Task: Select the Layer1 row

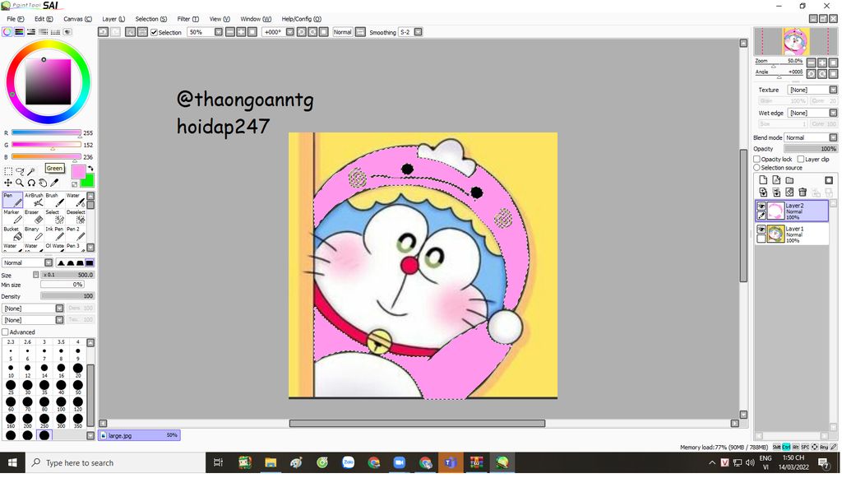Action: (x=792, y=234)
